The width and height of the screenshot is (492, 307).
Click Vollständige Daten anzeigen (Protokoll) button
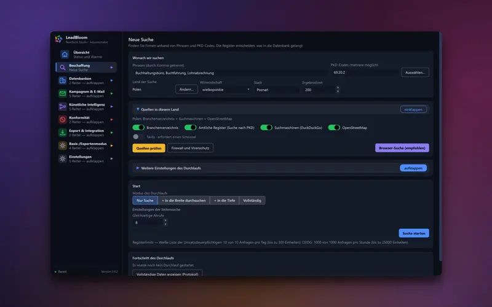[167, 273]
